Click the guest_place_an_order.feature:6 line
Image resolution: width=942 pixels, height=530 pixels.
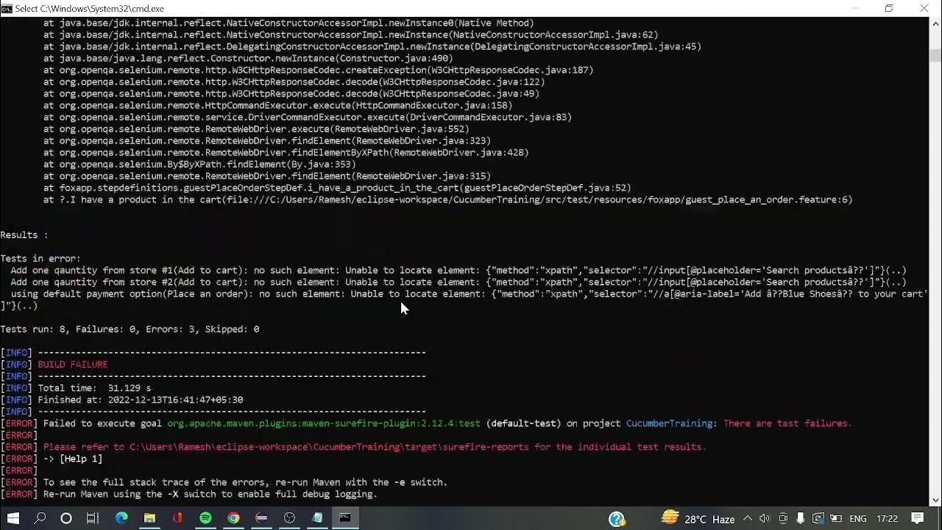tap(447, 199)
